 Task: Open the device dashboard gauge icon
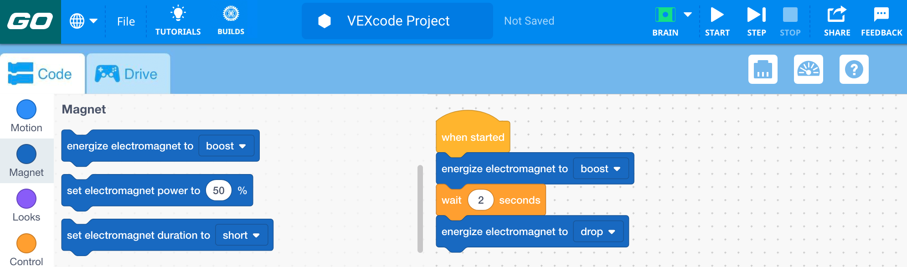809,70
